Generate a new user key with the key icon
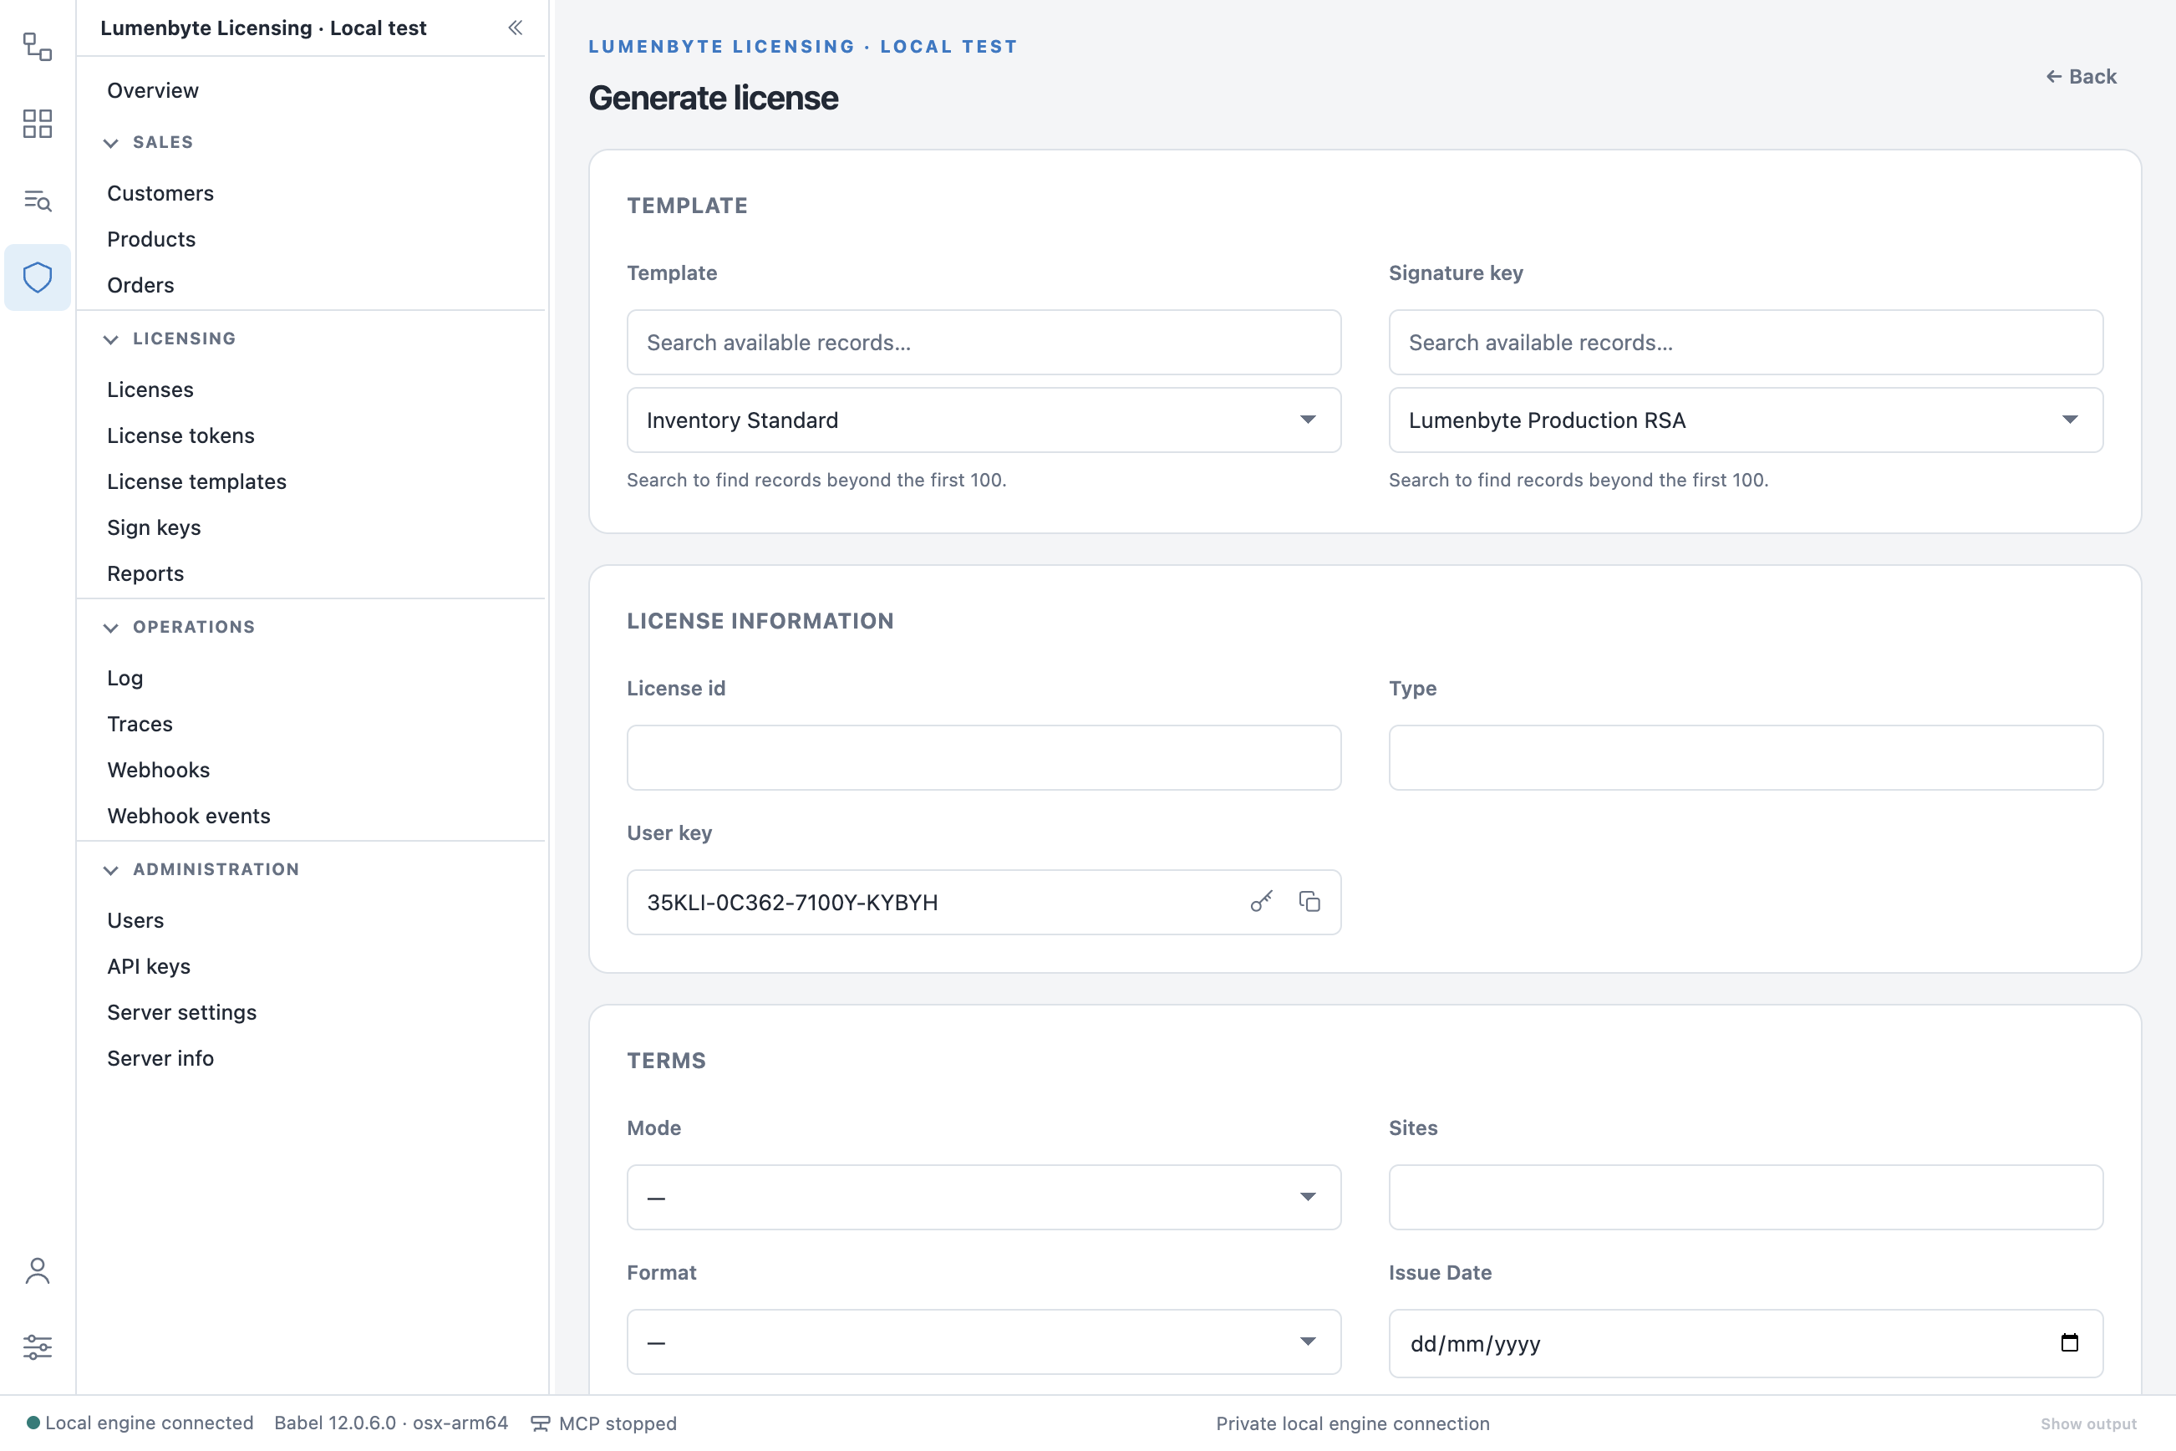 coord(1262,901)
